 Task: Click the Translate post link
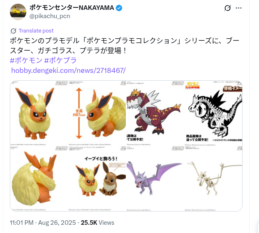pos(36,31)
